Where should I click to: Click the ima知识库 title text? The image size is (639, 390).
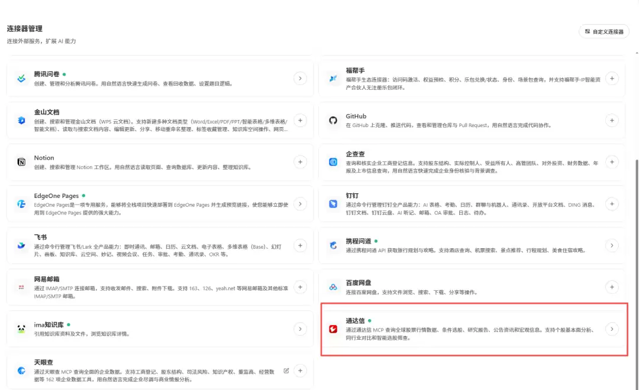pos(49,325)
